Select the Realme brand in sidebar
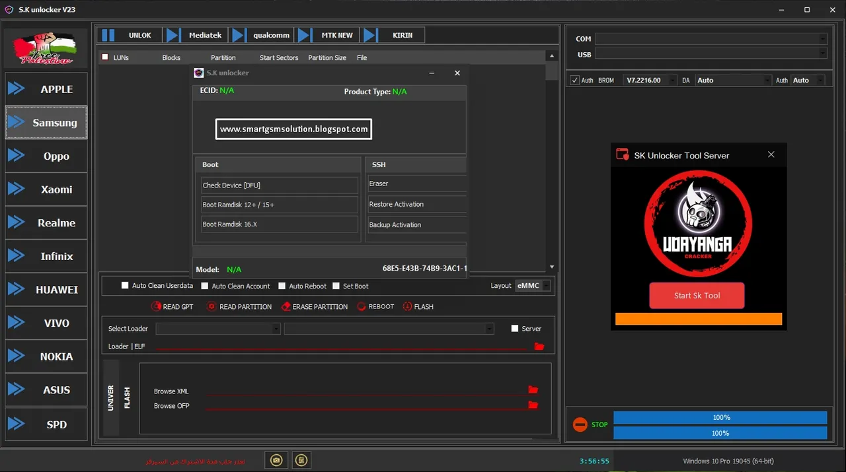The width and height of the screenshot is (846, 472). point(46,223)
